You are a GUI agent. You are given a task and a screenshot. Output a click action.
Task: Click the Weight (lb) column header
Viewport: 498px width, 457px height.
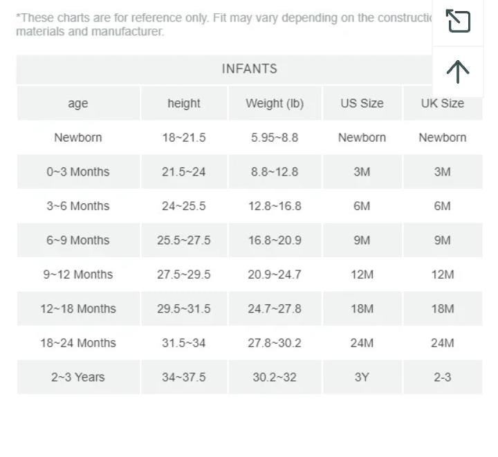click(275, 104)
